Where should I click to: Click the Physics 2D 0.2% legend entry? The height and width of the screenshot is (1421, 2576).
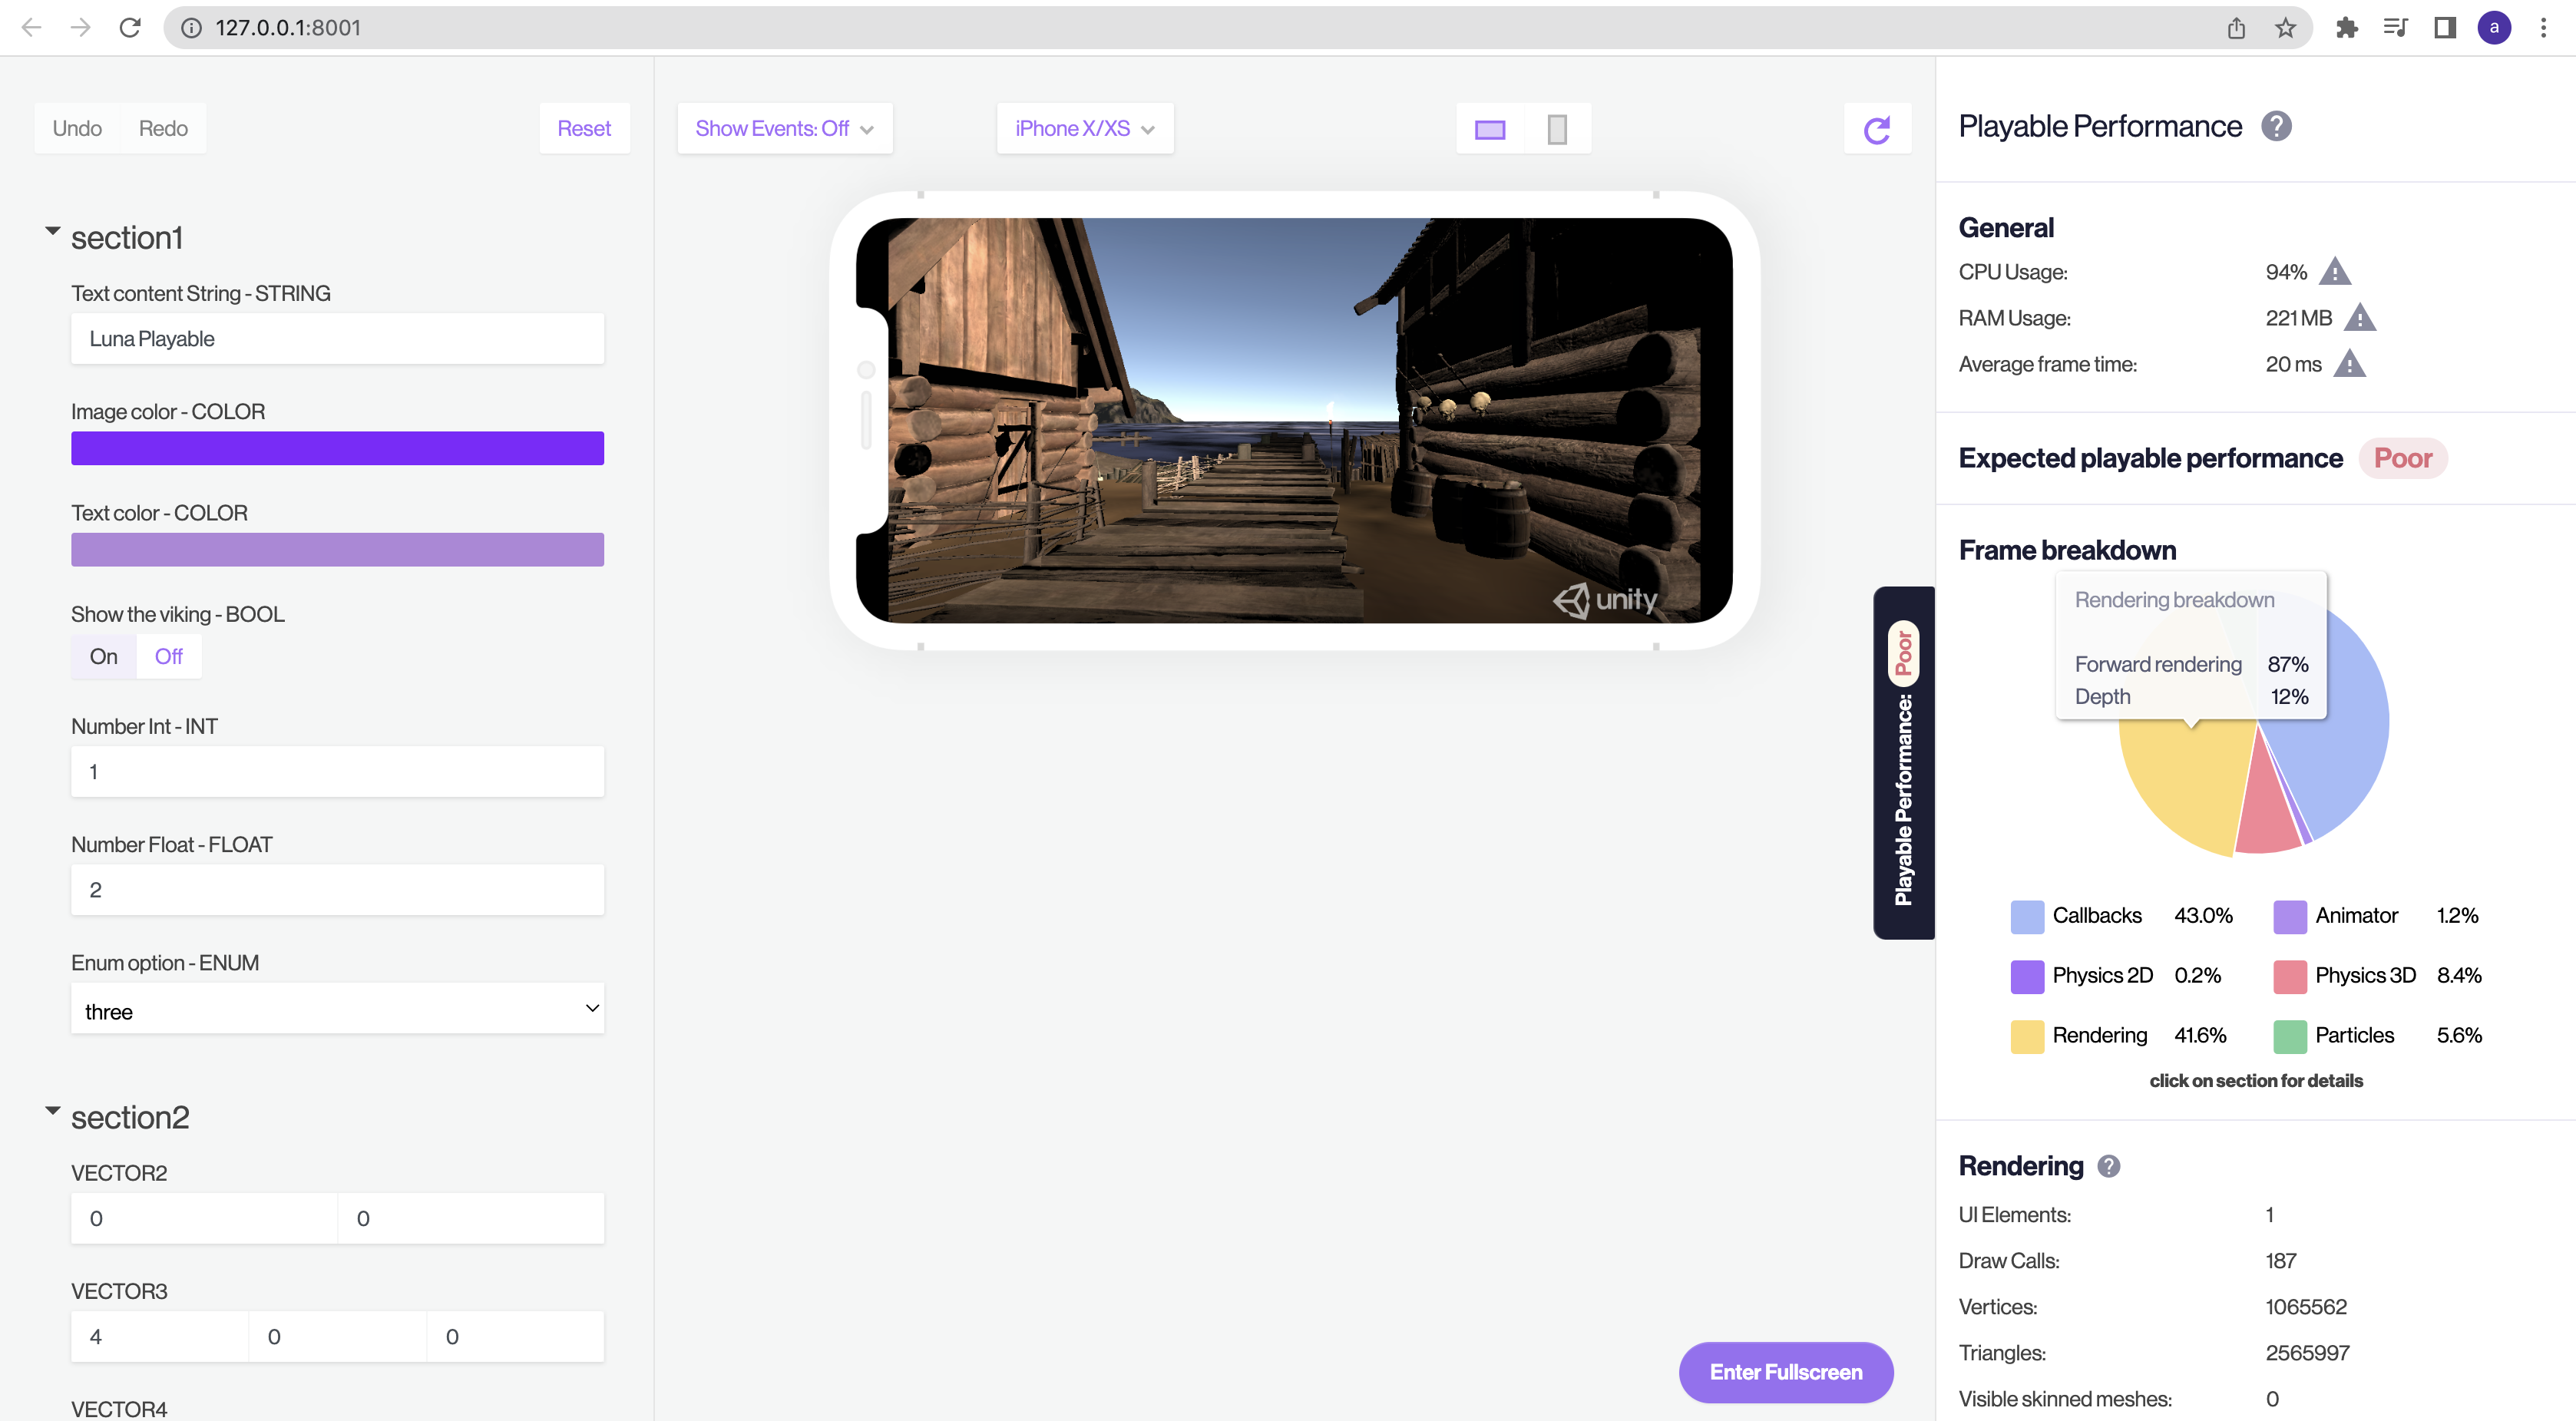pyautogui.click(x=2116, y=976)
